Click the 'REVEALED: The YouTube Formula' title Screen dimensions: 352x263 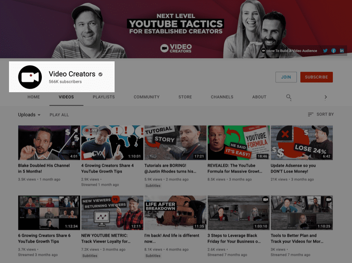coord(235,168)
